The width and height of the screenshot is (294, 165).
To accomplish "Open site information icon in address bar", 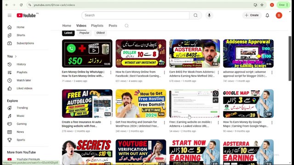I will pyautogui.click(x=30, y=5).
